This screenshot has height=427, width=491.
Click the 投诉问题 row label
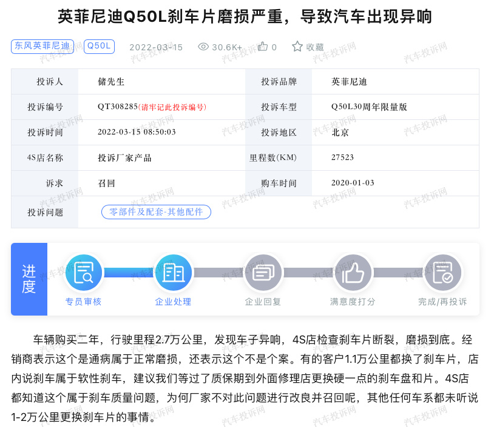coord(46,213)
